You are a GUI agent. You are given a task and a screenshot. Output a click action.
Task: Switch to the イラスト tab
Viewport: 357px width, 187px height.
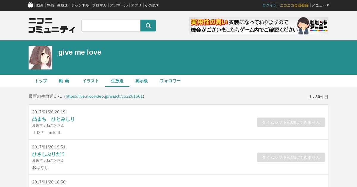(91, 81)
